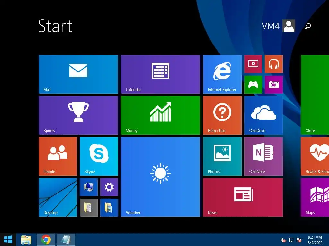The image size is (329, 246).
Task: Open File Explorer from the taskbar
Action: [x=26, y=240]
